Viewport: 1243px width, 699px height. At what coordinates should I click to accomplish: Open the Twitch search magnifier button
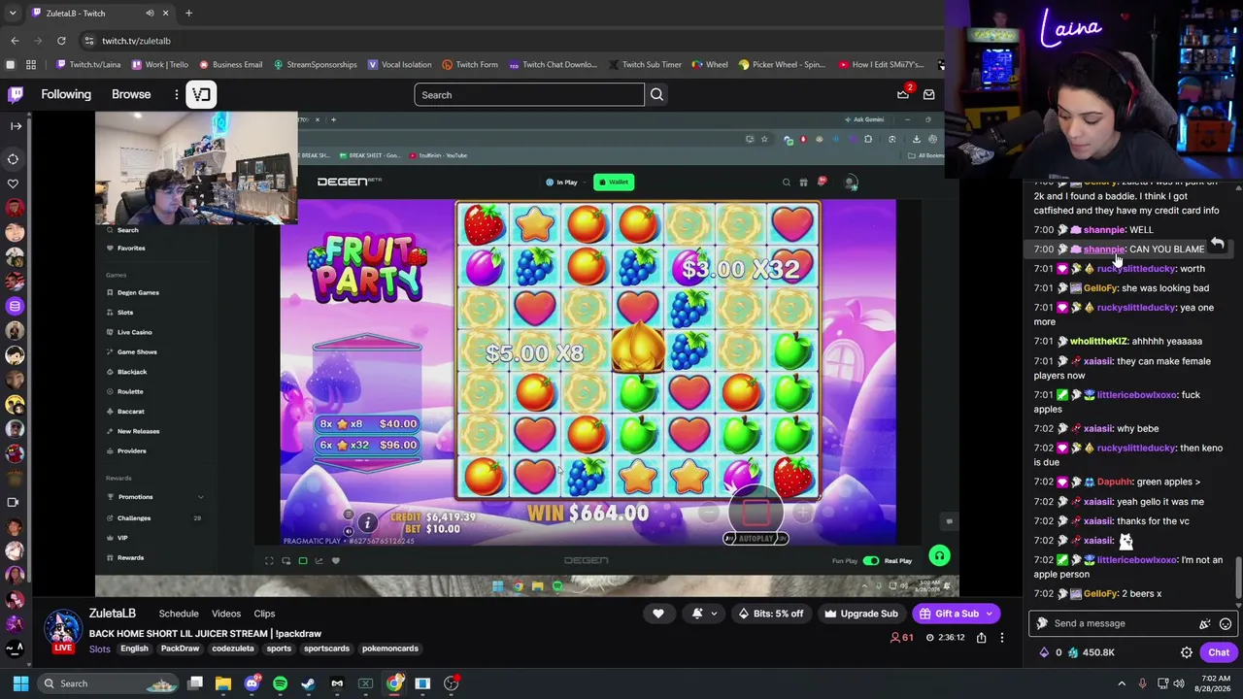coord(656,94)
